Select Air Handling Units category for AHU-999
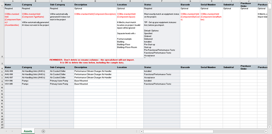The image size is (272, 134). point(36,71)
